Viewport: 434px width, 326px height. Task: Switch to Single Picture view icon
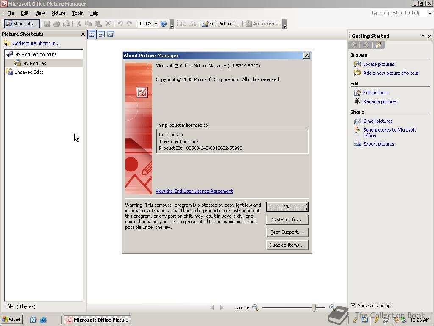[x=111, y=34]
